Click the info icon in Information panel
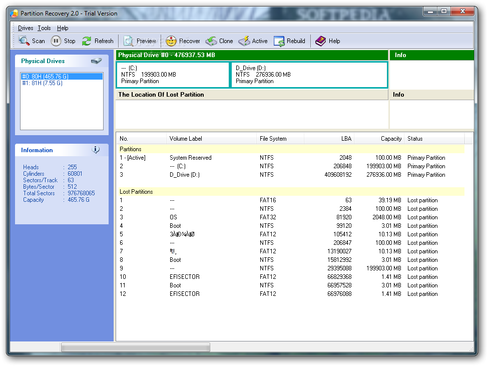 tap(96, 150)
